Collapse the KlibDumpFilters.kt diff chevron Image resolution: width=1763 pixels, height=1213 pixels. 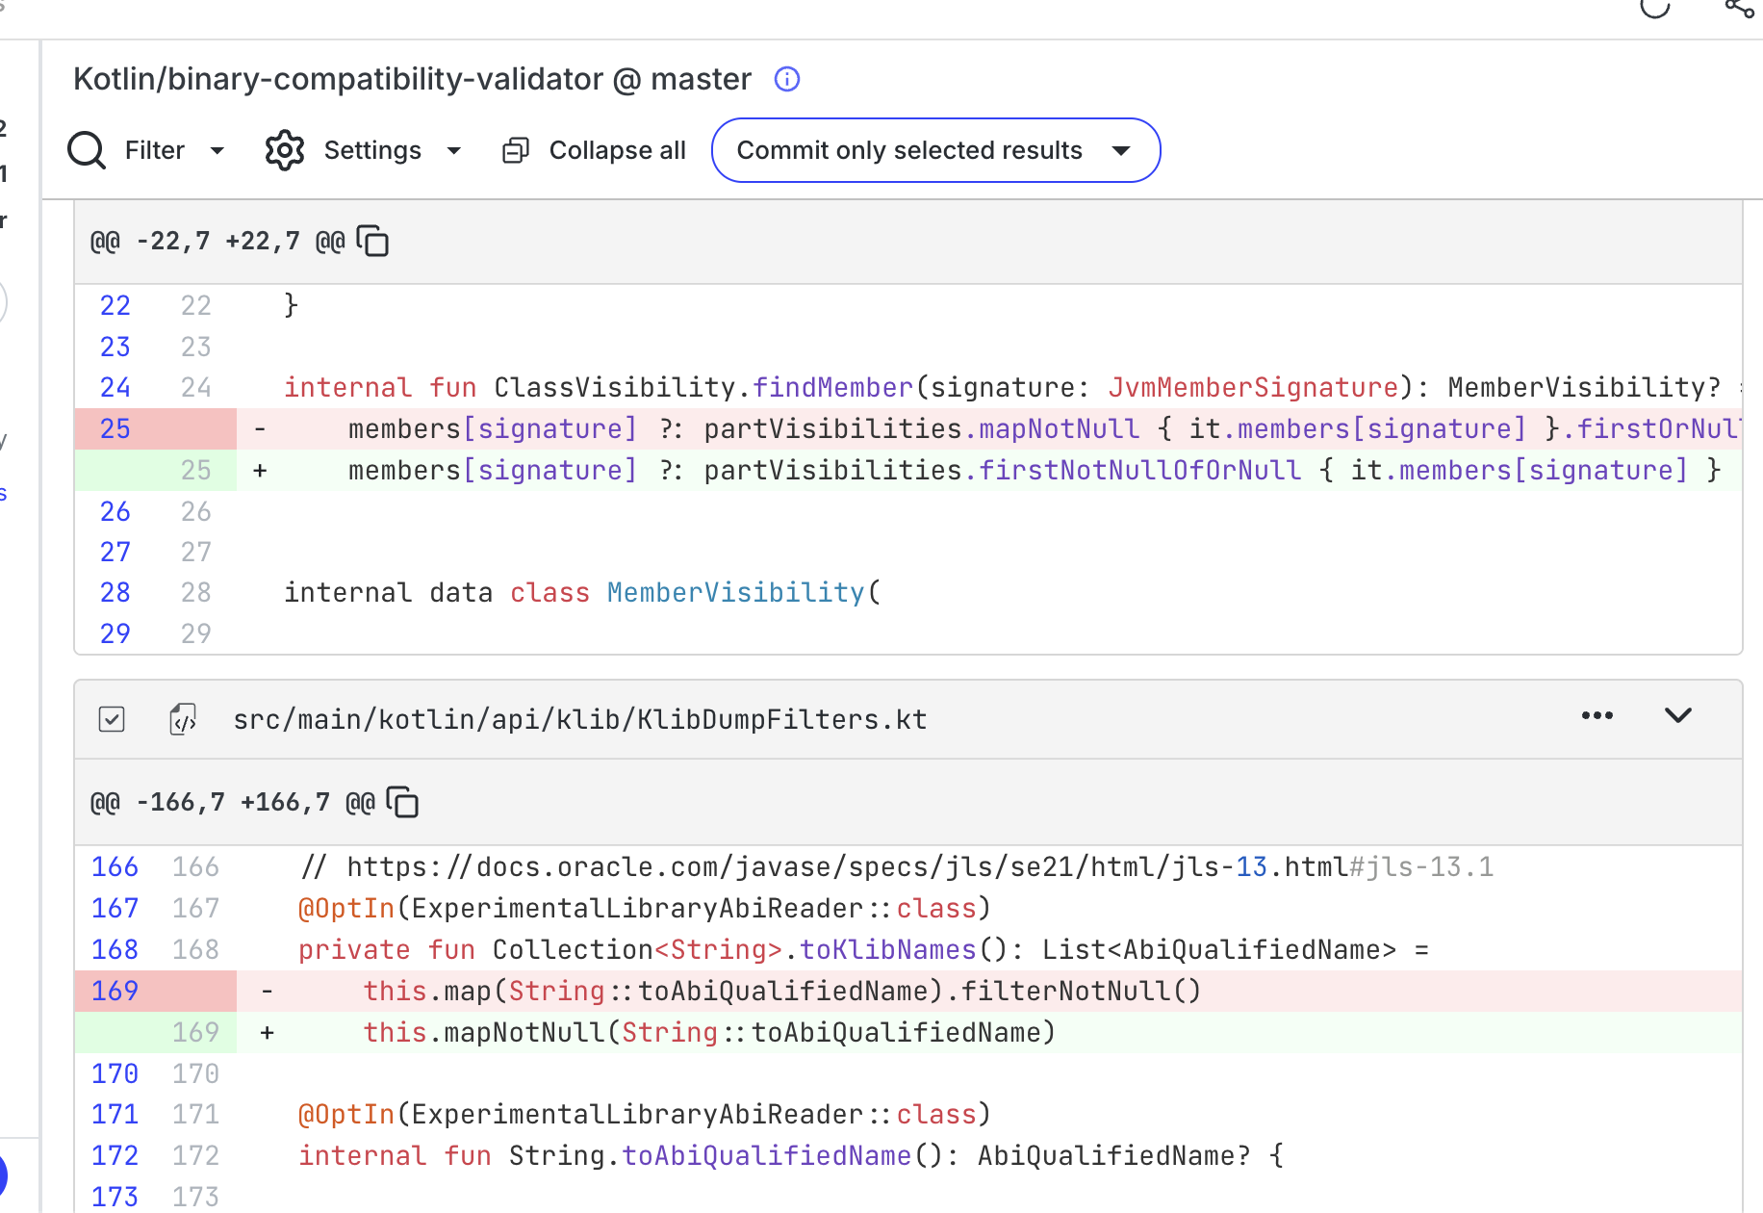click(1678, 715)
